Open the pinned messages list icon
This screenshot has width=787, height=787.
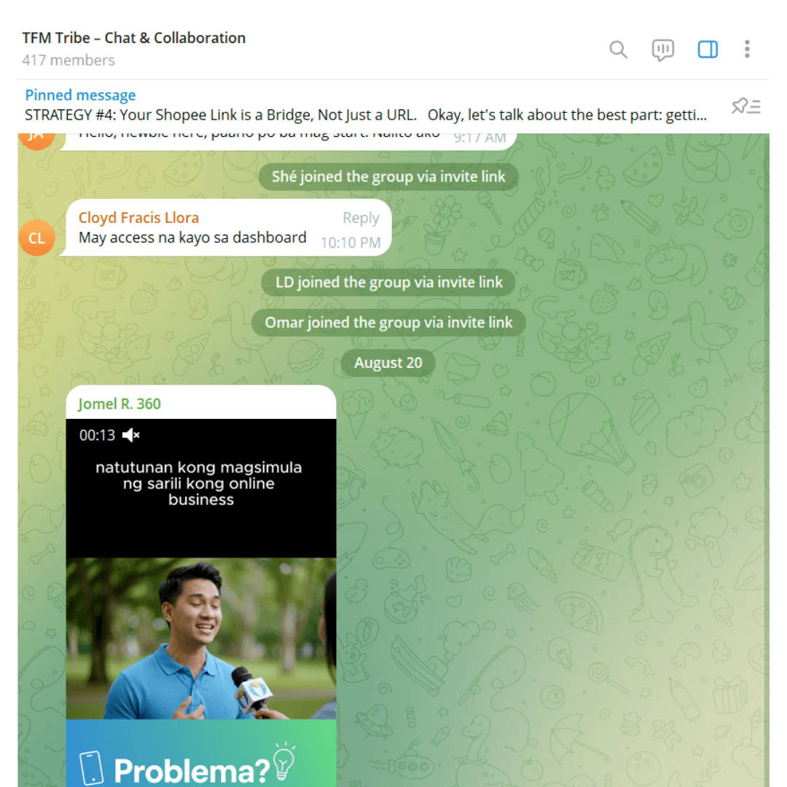(746, 106)
